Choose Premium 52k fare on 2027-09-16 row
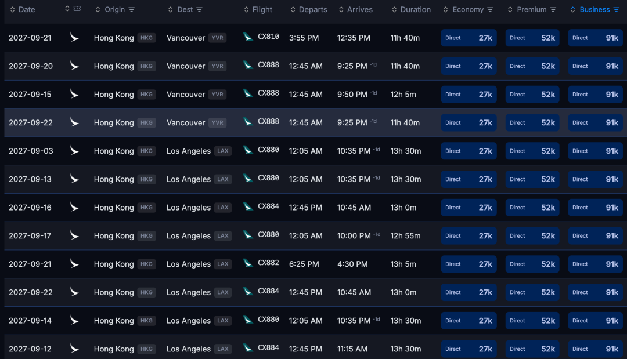Viewport: 627px width, 359px height. pyautogui.click(x=532, y=208)
